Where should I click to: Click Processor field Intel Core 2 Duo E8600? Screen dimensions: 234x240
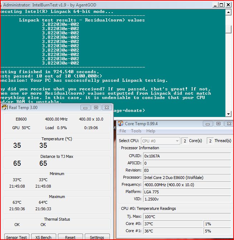click(x=187, y=178)
